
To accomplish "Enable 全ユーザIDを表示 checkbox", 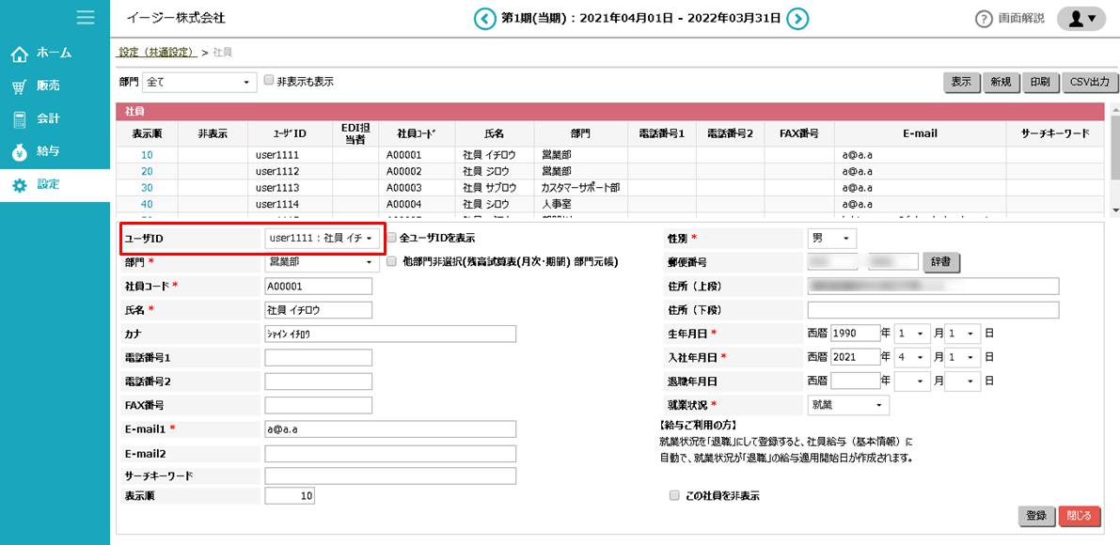I will click(392, 239).
